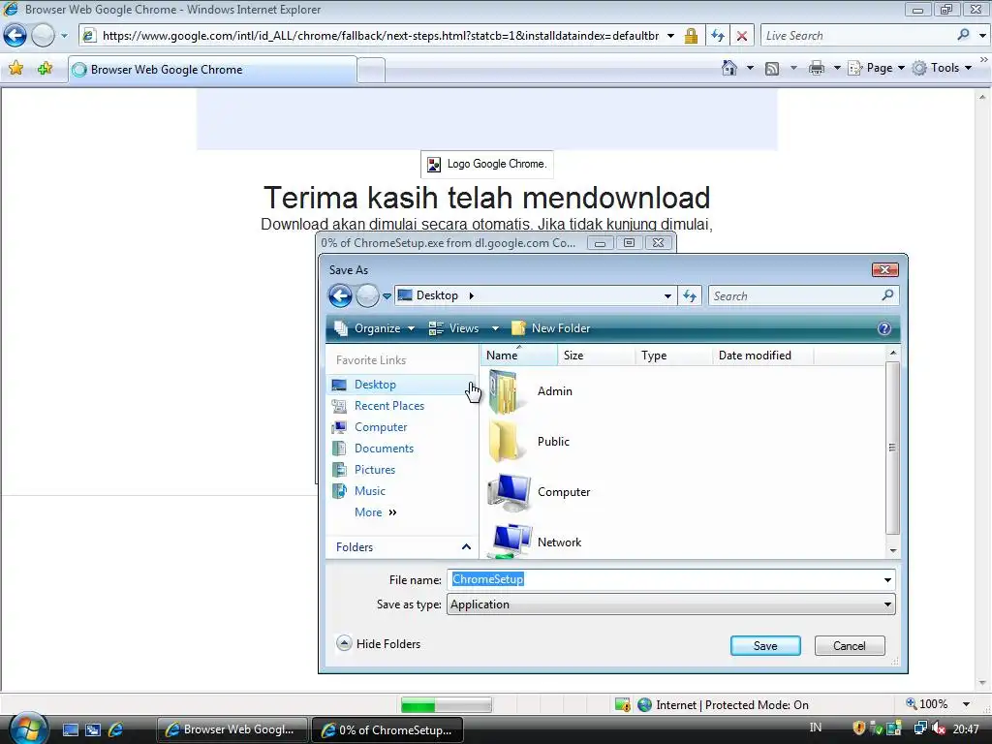
Task: Click forward arrow in Save As dialog
Action: tap(367, 295)
